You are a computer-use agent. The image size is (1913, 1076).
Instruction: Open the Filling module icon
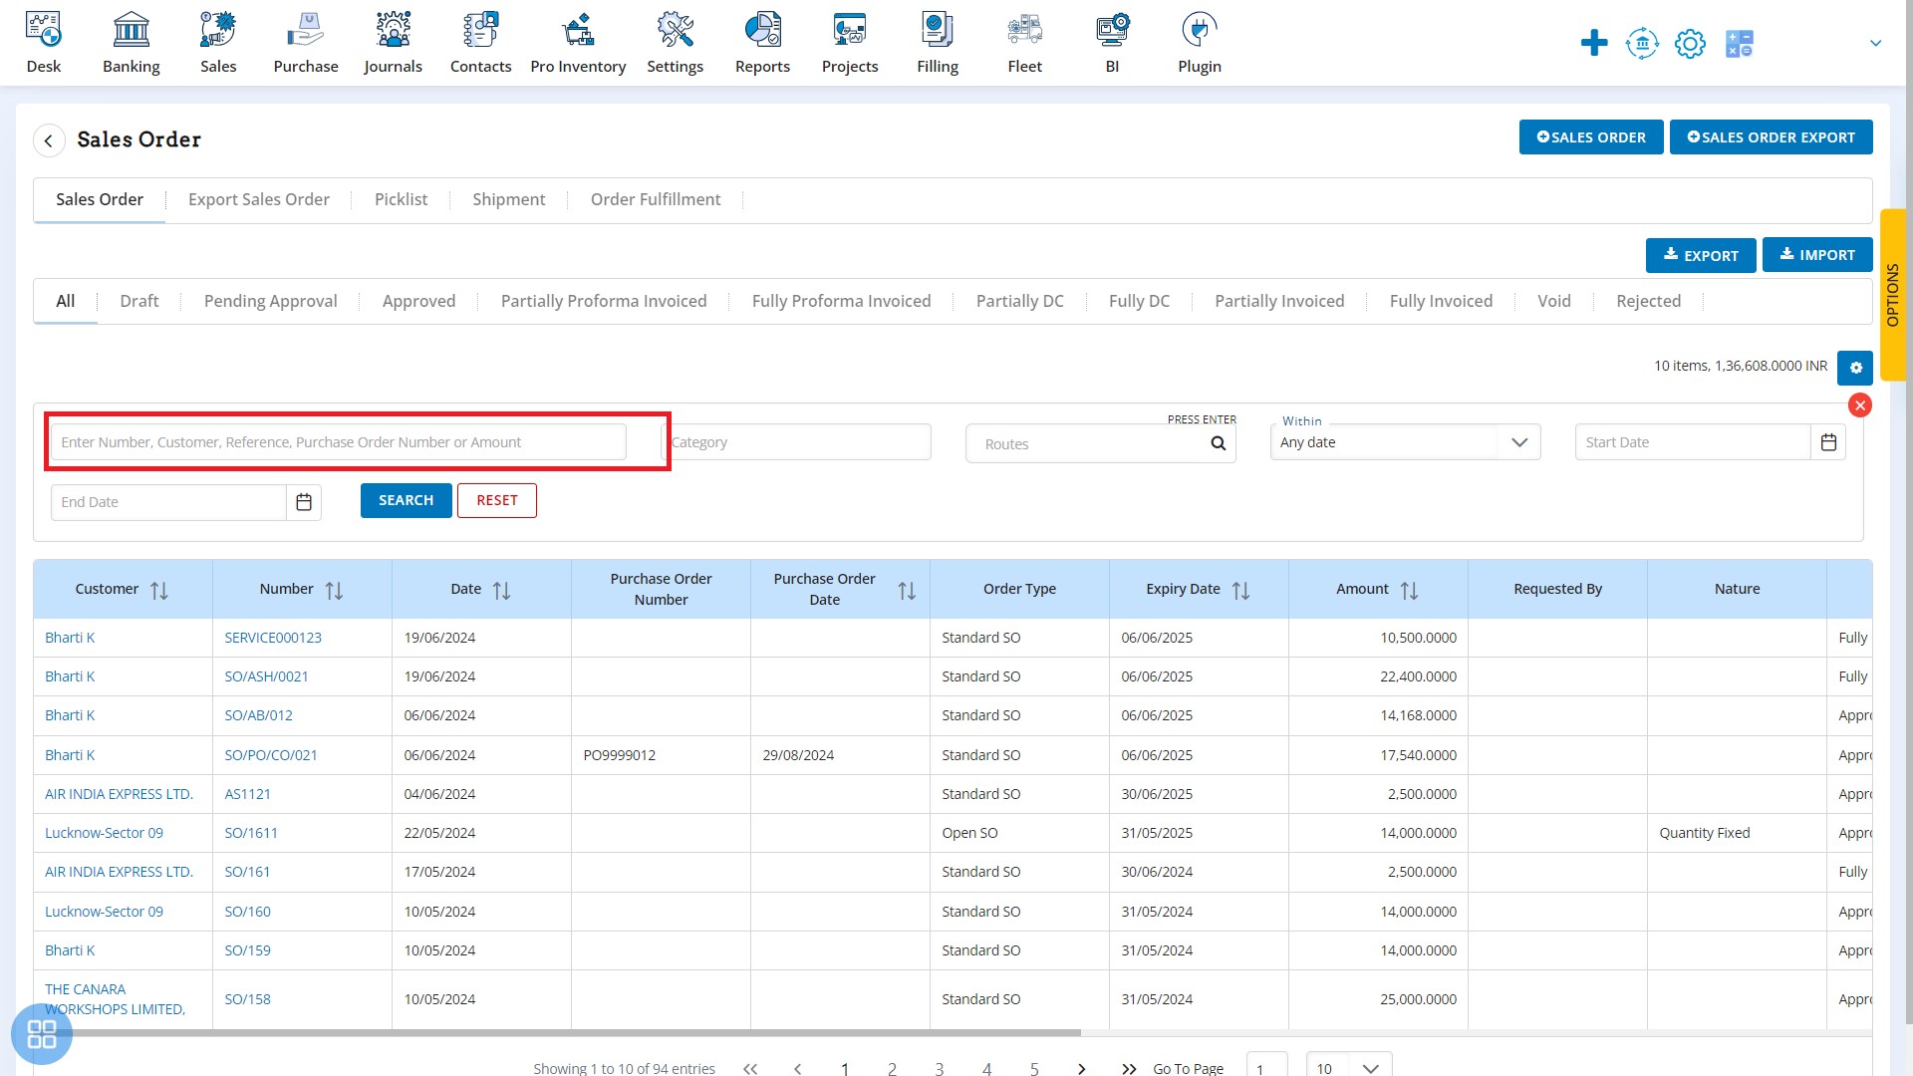(939, 42)
